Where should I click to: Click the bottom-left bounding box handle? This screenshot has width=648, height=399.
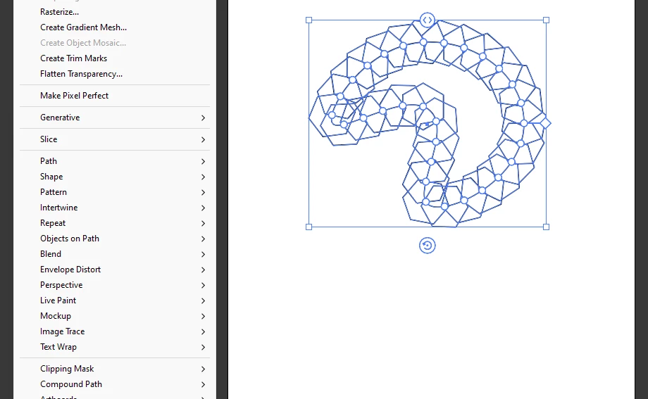tap(309, 227)
